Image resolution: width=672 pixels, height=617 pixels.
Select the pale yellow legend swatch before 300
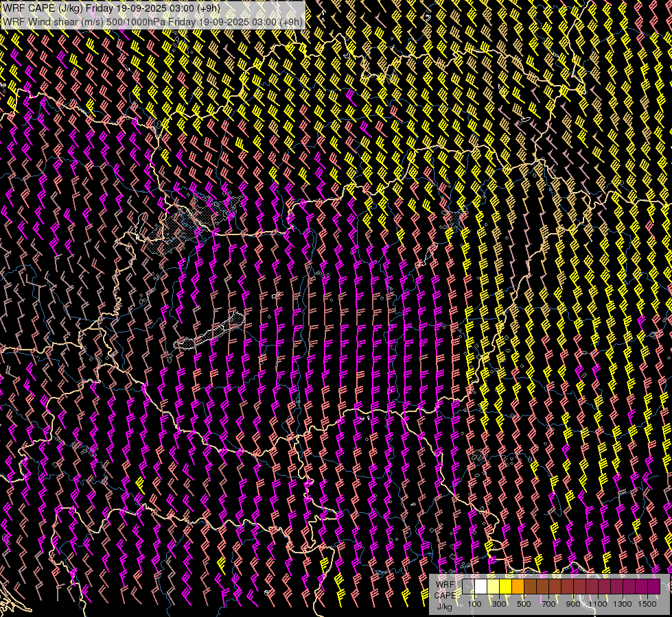493,586
